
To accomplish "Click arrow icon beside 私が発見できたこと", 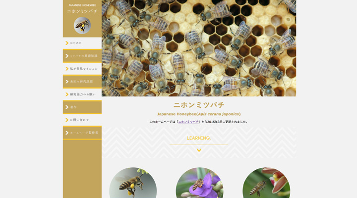I will coord(67,69).
